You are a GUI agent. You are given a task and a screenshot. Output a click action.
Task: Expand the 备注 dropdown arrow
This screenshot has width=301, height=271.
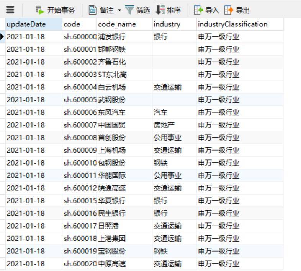[119, 10]
